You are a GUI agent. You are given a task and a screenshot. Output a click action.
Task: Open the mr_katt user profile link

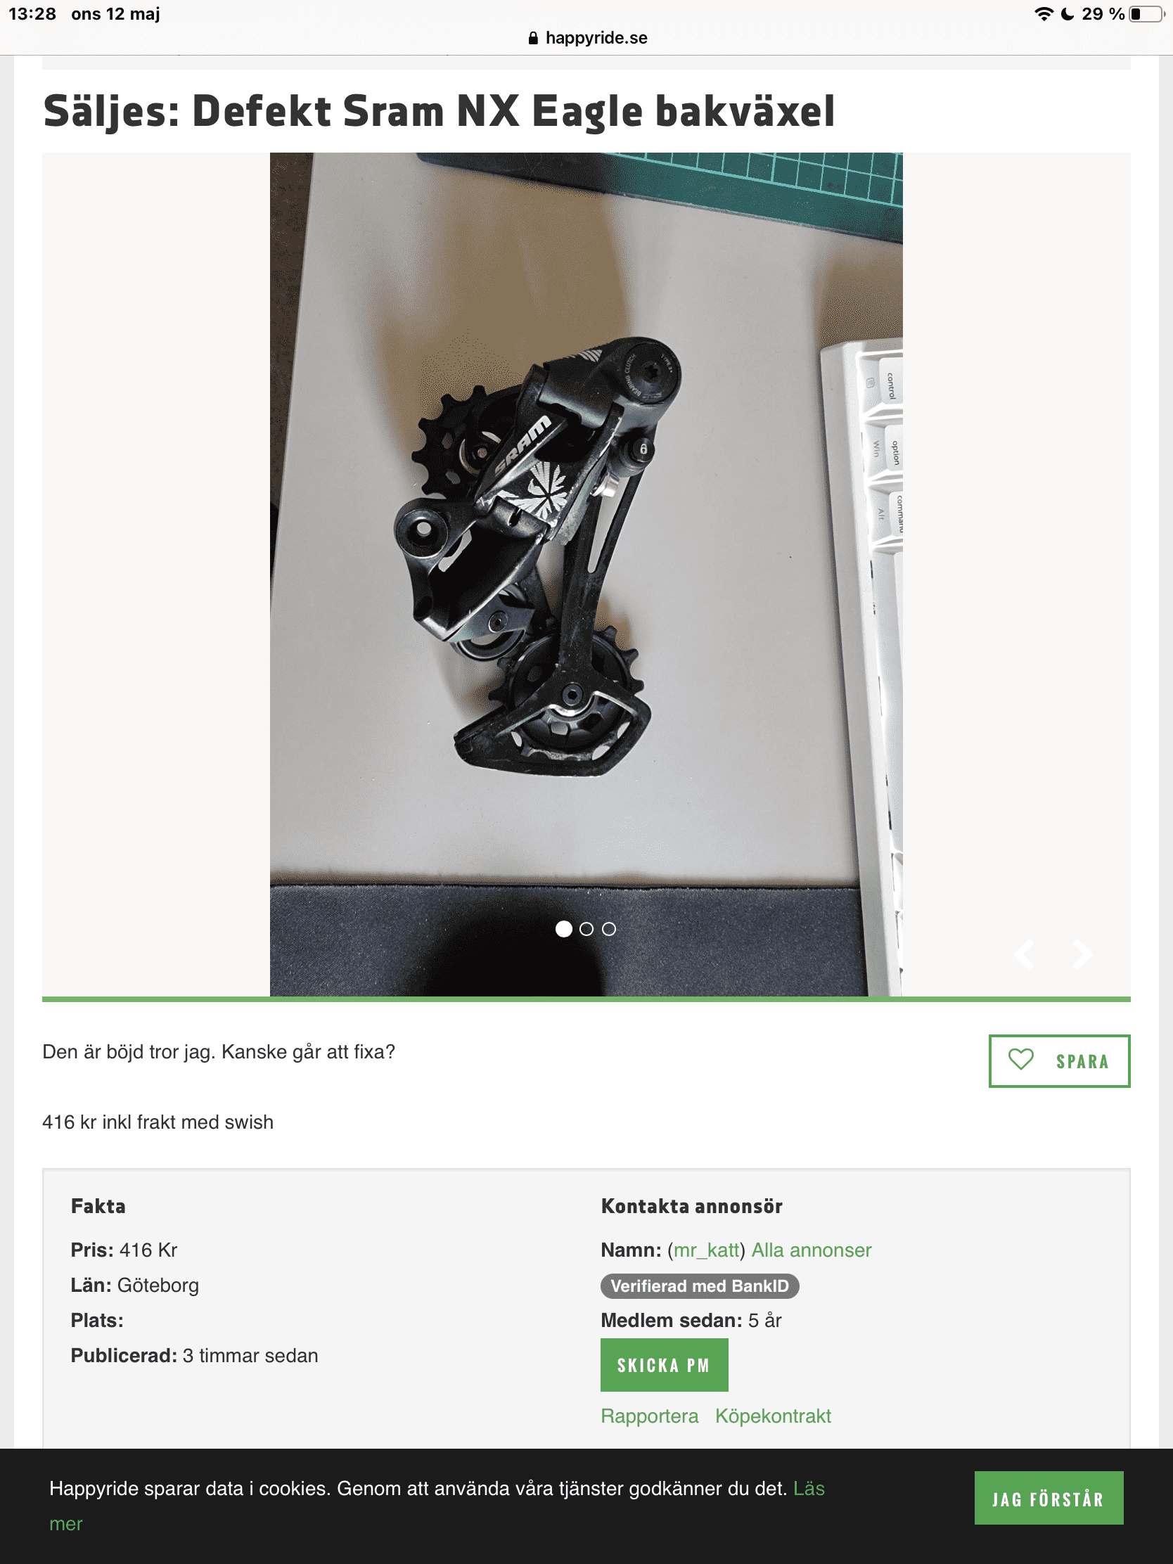(x=706, y=1250)
